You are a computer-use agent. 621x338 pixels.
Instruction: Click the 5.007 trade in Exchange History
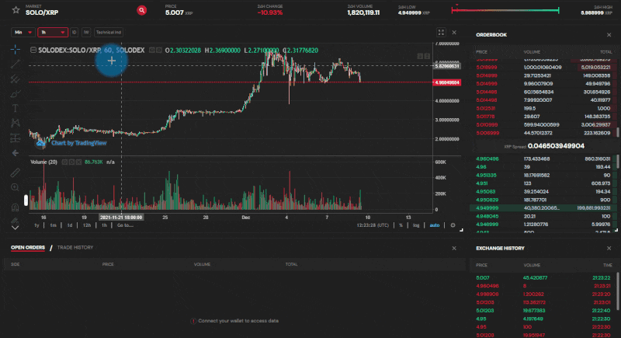[x=545, y=277]
